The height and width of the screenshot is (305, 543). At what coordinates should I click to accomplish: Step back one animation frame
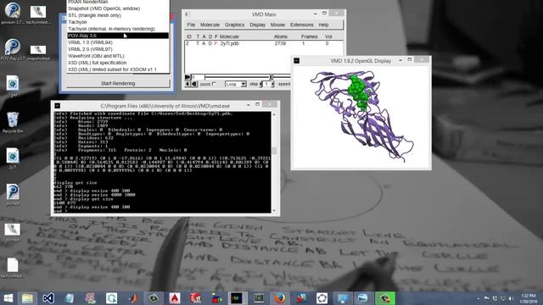pyautogui.click(x=194, y=84)
